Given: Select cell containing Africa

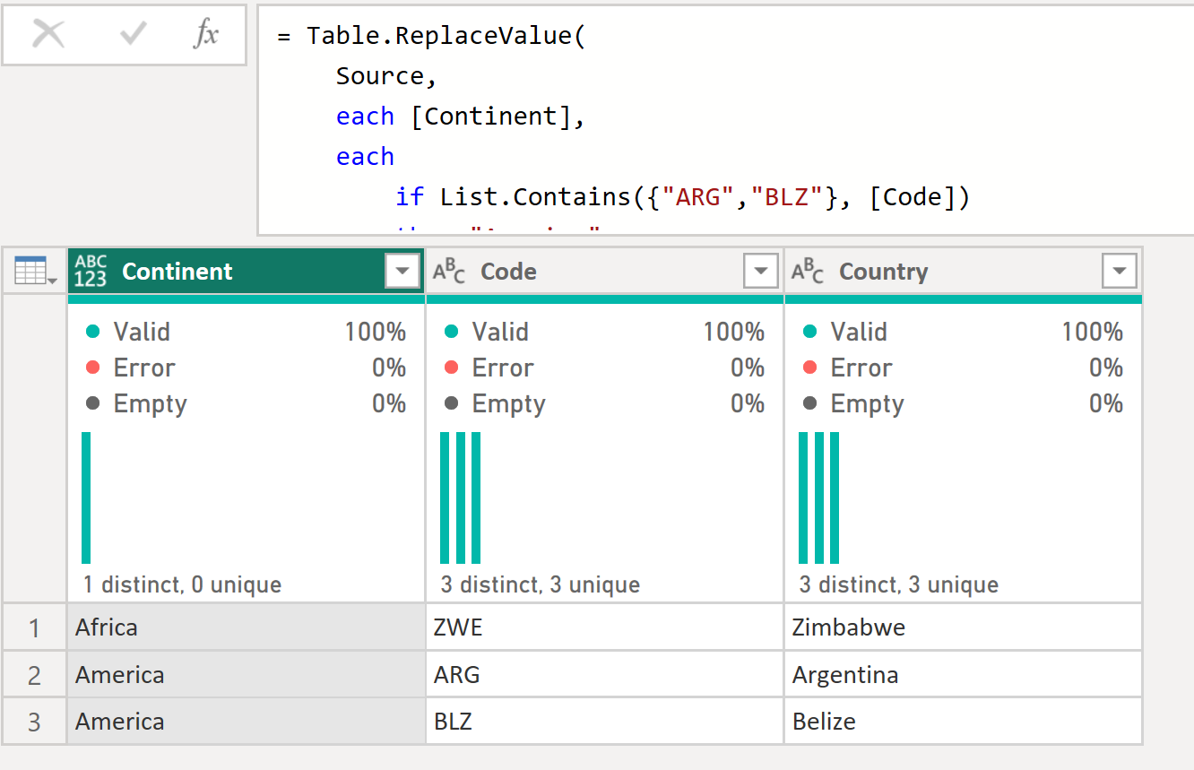Looking at the screenshot, I should 247,627.
